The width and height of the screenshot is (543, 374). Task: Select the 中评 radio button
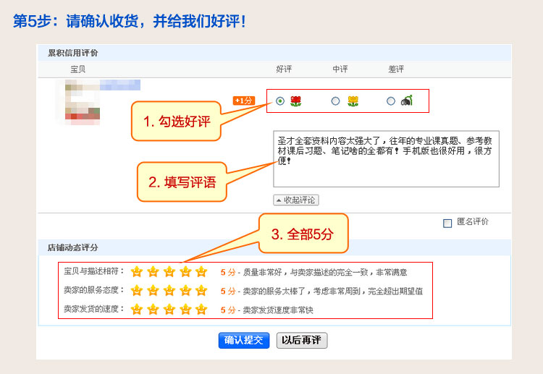(335, 101)
